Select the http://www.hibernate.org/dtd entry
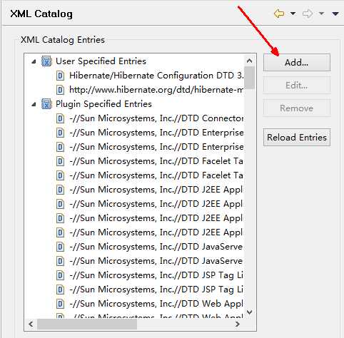344x338 pixels. 156,90
